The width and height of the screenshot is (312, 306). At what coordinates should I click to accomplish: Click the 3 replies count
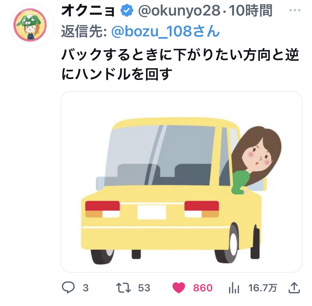86,288
